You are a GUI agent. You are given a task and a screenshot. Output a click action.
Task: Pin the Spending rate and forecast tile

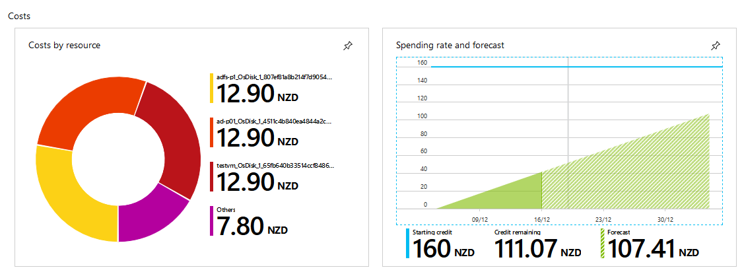click(716, 46)
